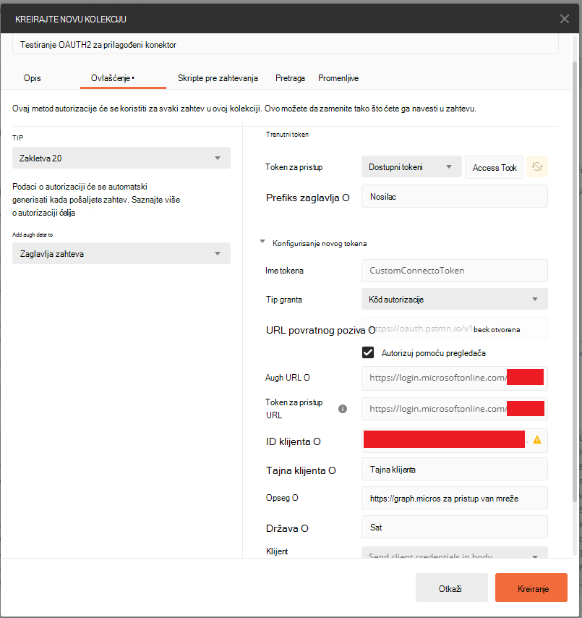The width and height of the screenshot is (582, 618).
Task: Click the Tajna klijenta input field
Action: click(455, 469)
